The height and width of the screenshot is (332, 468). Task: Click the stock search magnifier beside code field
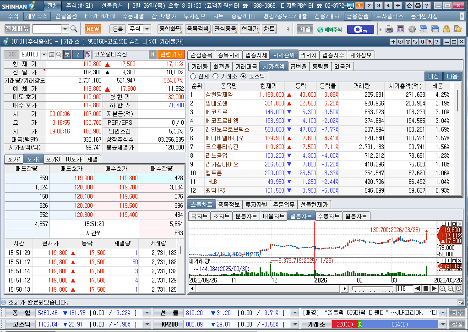[x=59, y=55]
